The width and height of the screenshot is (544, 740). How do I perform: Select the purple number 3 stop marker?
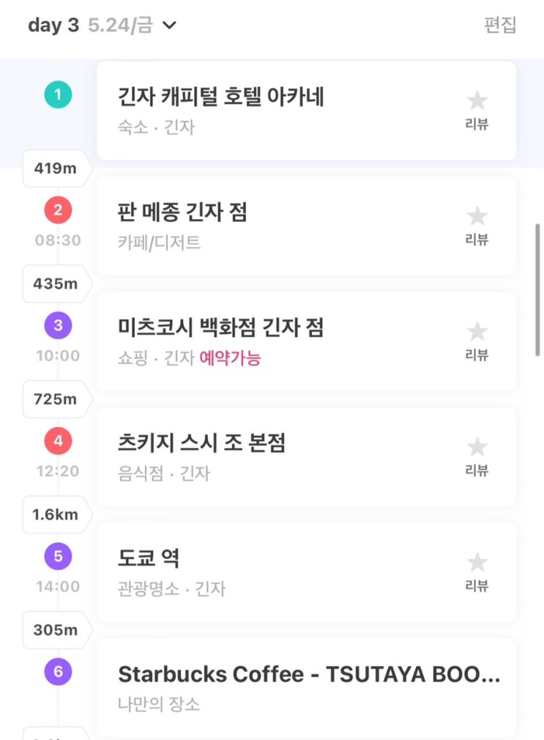click(x=58, y=326)
